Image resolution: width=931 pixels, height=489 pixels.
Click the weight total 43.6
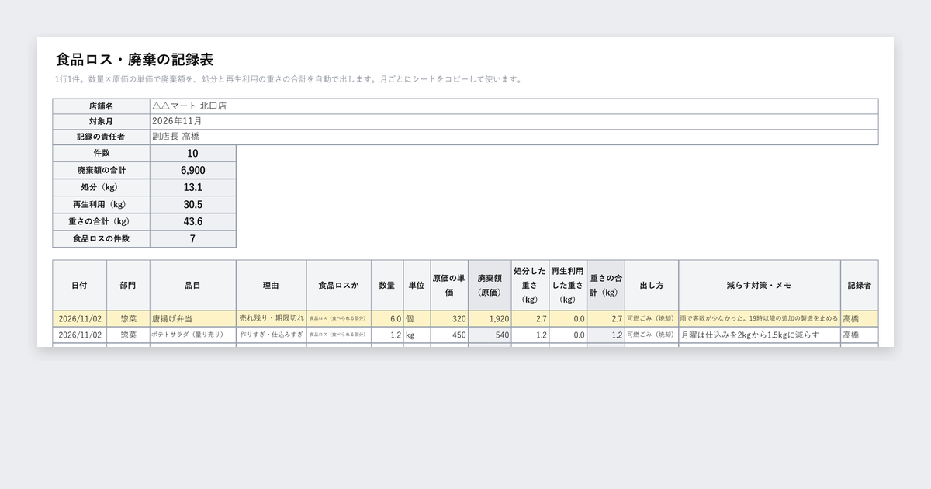pyautogui.click(x=192, y=222)
